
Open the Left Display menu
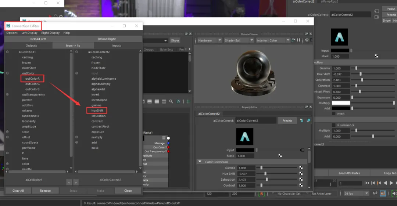29,33
